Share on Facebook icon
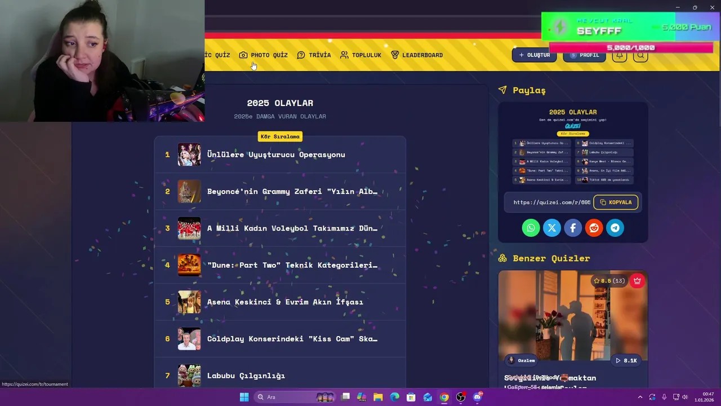This screenshot has width=721, height=406. [573, 228]
